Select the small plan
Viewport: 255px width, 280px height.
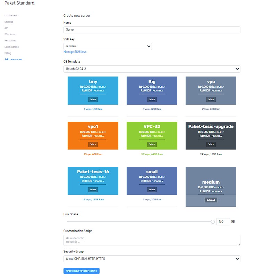coord(152,190)
